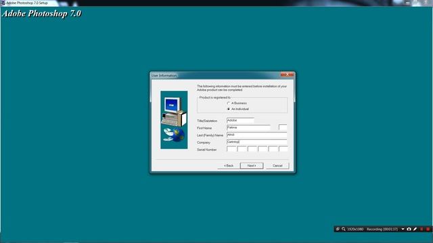Viewport: 433px width, 243px height.
Task: Close the User Information dialog
Action: coord(287,75)
